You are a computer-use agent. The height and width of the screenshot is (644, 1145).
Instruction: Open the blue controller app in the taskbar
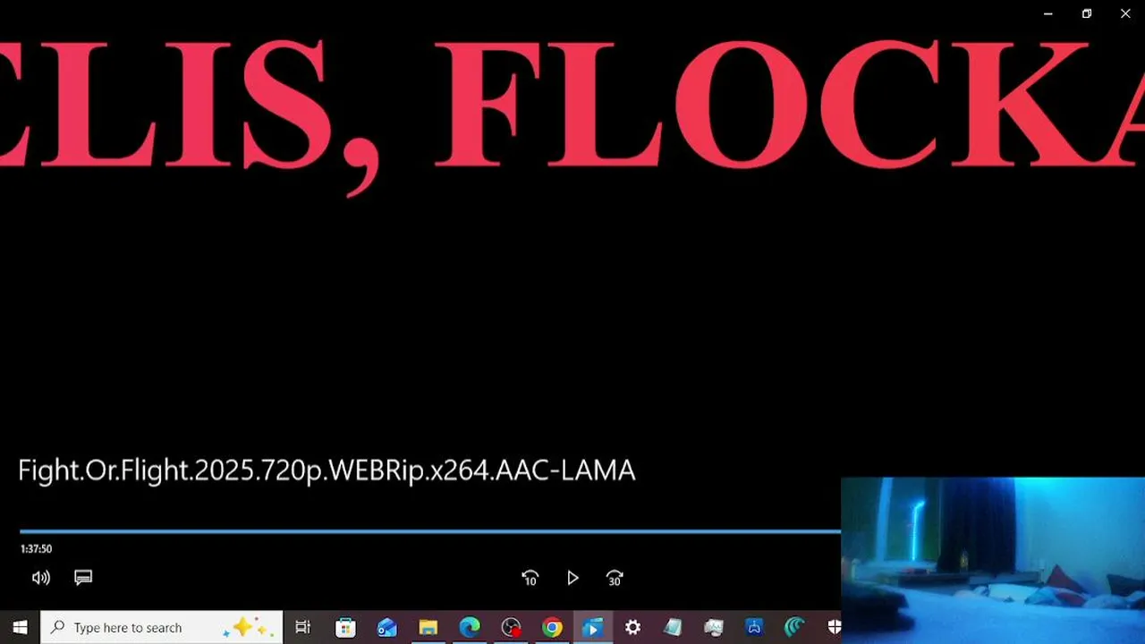pyautogui.click(x=754, y=628)
